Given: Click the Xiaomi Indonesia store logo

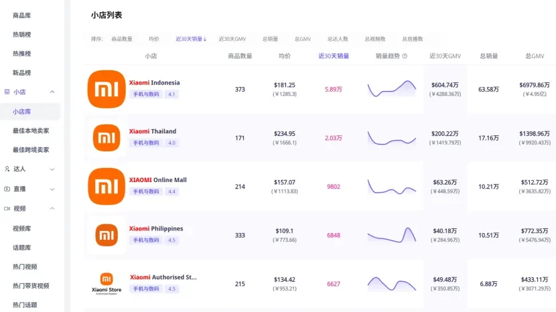Looking at the screenshot, I should (x=107, y=89).
